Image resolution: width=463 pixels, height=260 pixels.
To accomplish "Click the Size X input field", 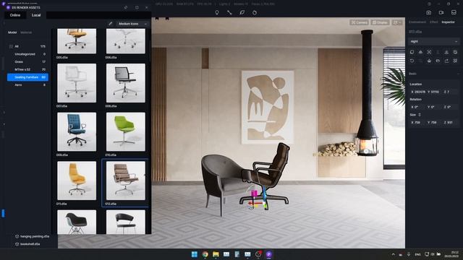I will pos(418,122).
